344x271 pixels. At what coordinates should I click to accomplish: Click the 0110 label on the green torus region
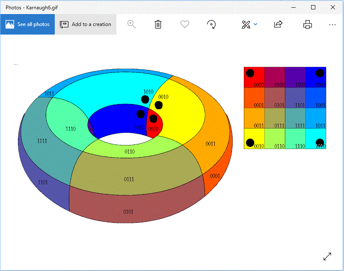(x=130, y=152)
